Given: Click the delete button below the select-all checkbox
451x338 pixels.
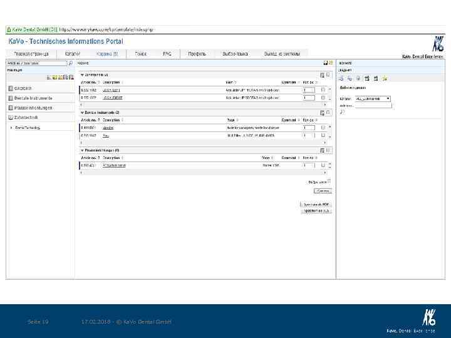Looking at the screenshot, I should [x=323, y=191].
